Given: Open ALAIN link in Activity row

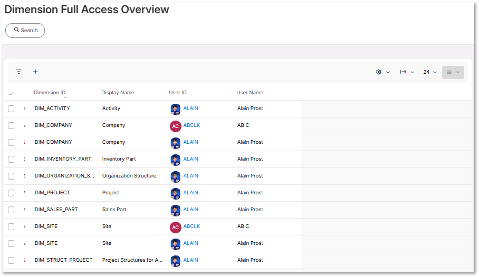Looking at the screenshot, I should tap(190, 108).
